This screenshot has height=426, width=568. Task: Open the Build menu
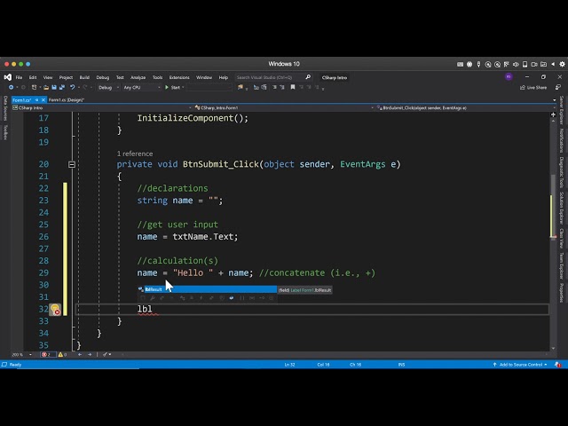click(x=84, y=77)
